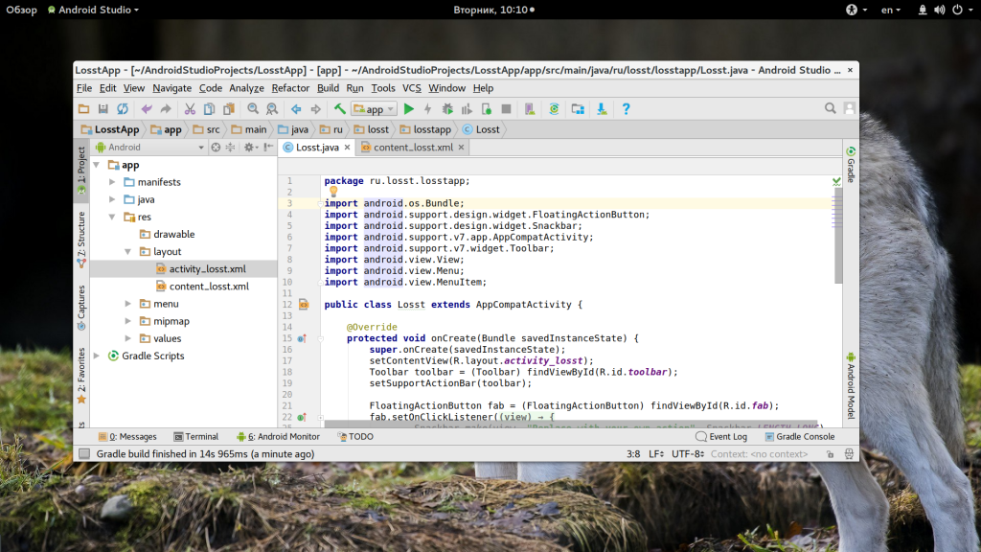Open project panel settings gear
The image size is (981, 552).
tap(249, 148)
